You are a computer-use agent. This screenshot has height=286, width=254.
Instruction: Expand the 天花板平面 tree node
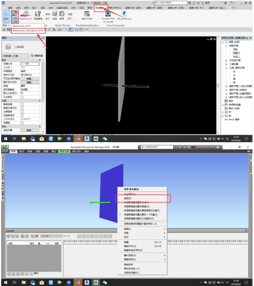pyautogui.click(x=226, y=60)
